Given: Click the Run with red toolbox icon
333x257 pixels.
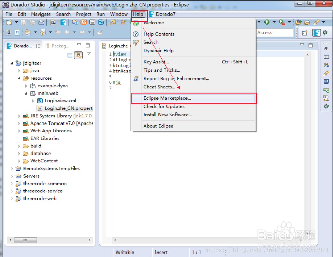Looking at the screenshot, I should pos(282,22).
